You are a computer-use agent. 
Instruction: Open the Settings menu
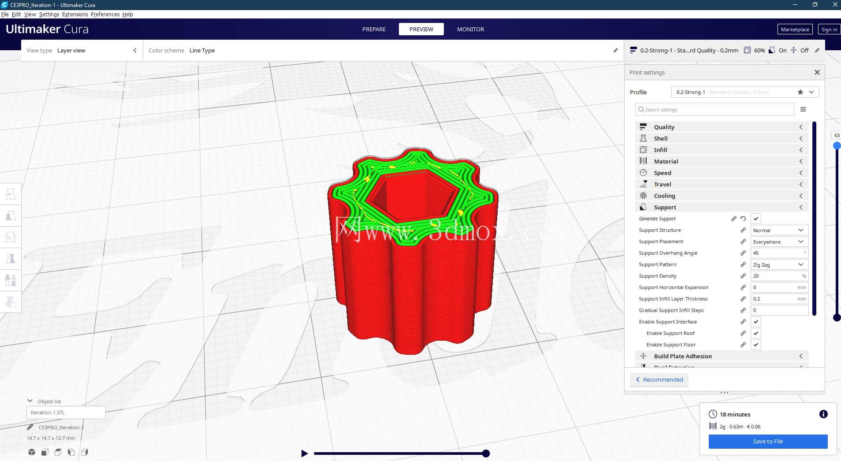pos(49,14)
